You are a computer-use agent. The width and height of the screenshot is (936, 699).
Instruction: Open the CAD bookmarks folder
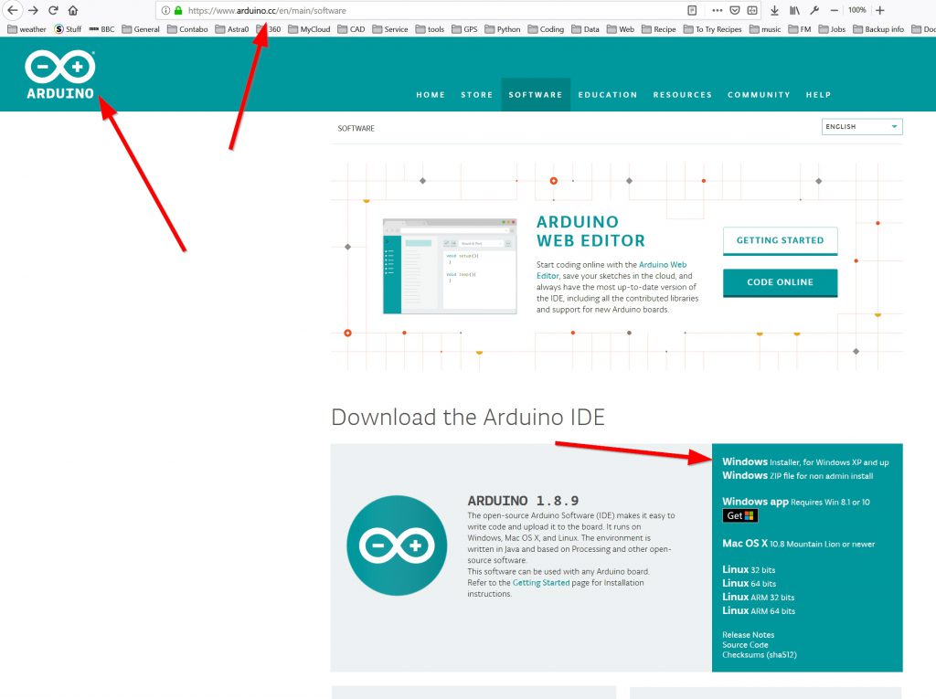tap(351, 29)
